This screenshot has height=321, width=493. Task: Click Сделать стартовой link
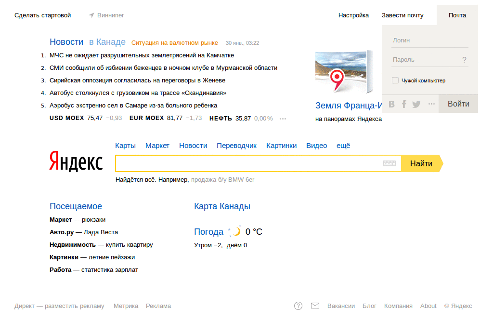[43, 15]
